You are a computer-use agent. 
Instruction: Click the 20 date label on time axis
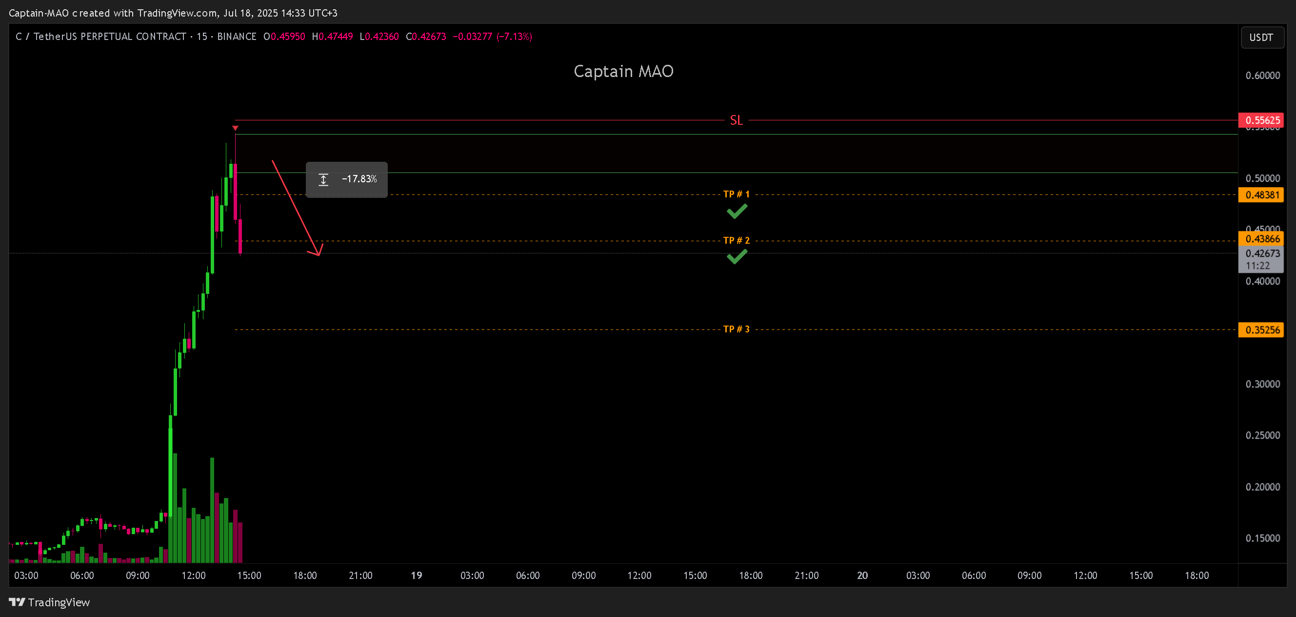862,576
